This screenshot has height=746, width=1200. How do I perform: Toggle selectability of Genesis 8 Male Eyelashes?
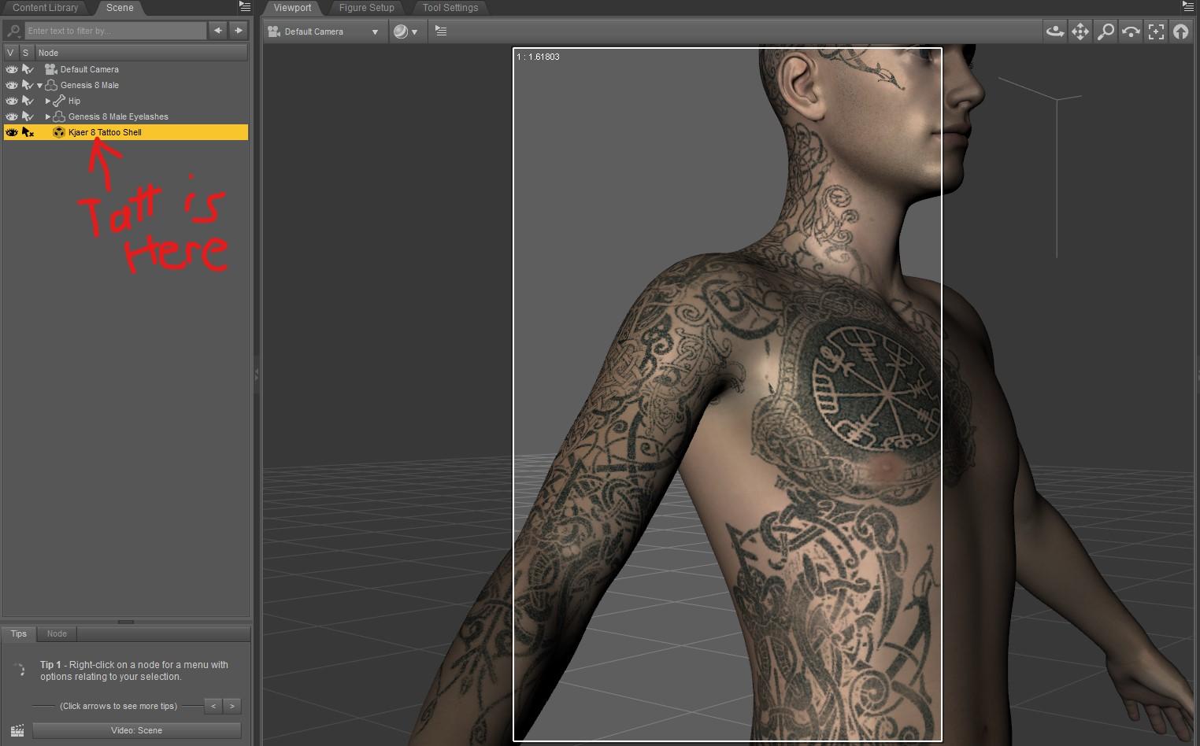click(28, 116)
